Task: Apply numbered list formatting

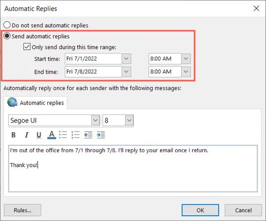Action: point(76,135)
